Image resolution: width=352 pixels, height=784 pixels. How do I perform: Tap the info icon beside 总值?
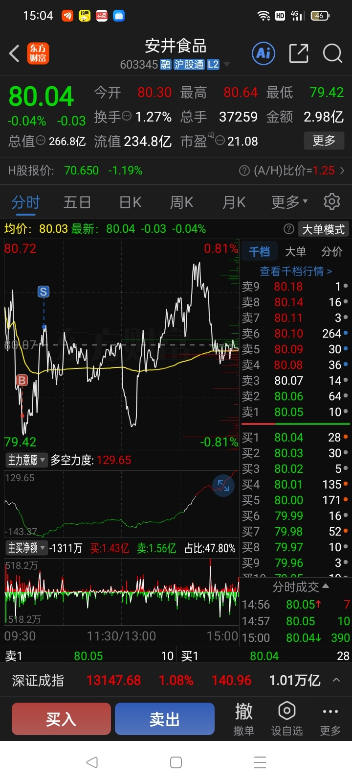[41, 141]
